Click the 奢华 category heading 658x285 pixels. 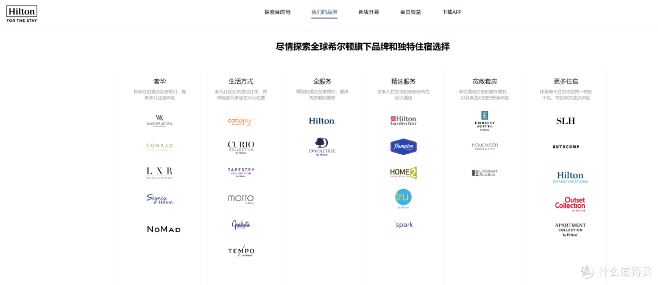[x=160, y=81]
